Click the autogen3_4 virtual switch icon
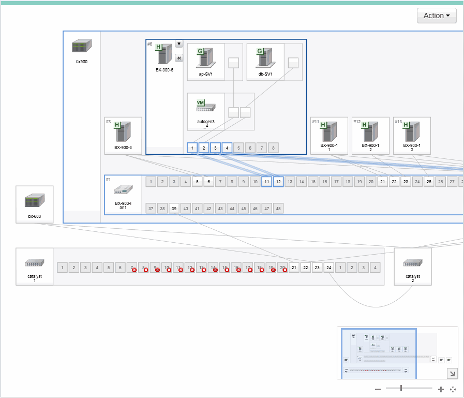Viewport: 464px width, 398px height. (x=206, y=107)
